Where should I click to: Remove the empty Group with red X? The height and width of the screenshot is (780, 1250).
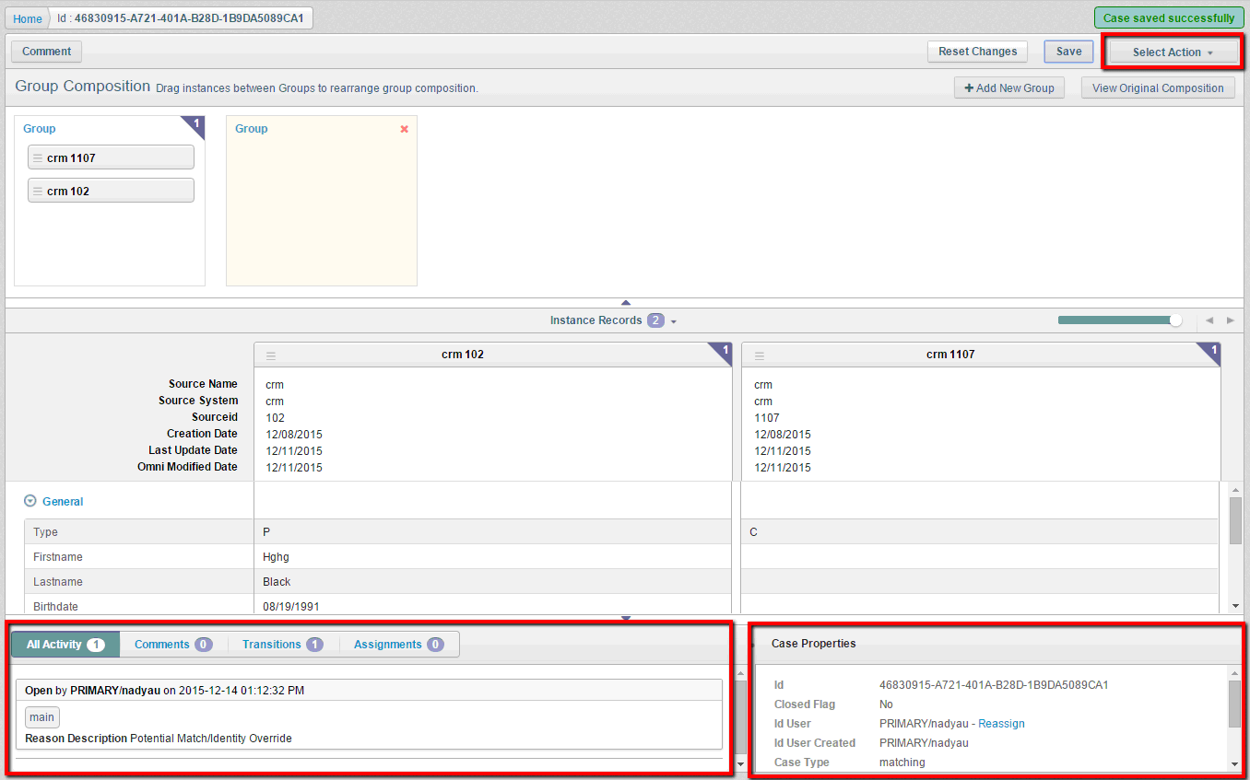click(404, 129)
